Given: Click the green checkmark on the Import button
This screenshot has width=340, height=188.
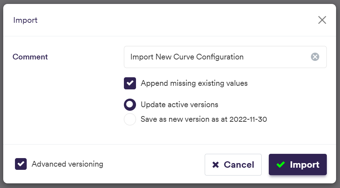Looking at the screenshot, I should (281, 164).
